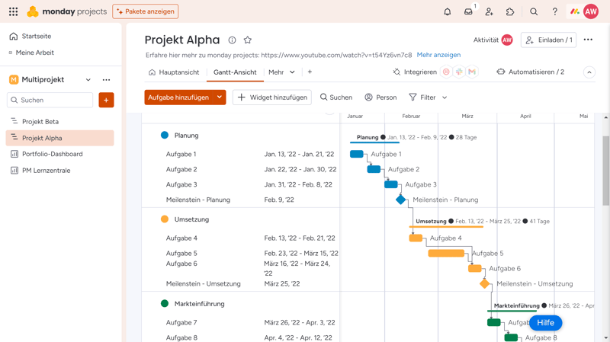The width and height of the screenshot is (610, 342).
Task: Favorite Projekt Alpha with the star
Action: [248, 40]
